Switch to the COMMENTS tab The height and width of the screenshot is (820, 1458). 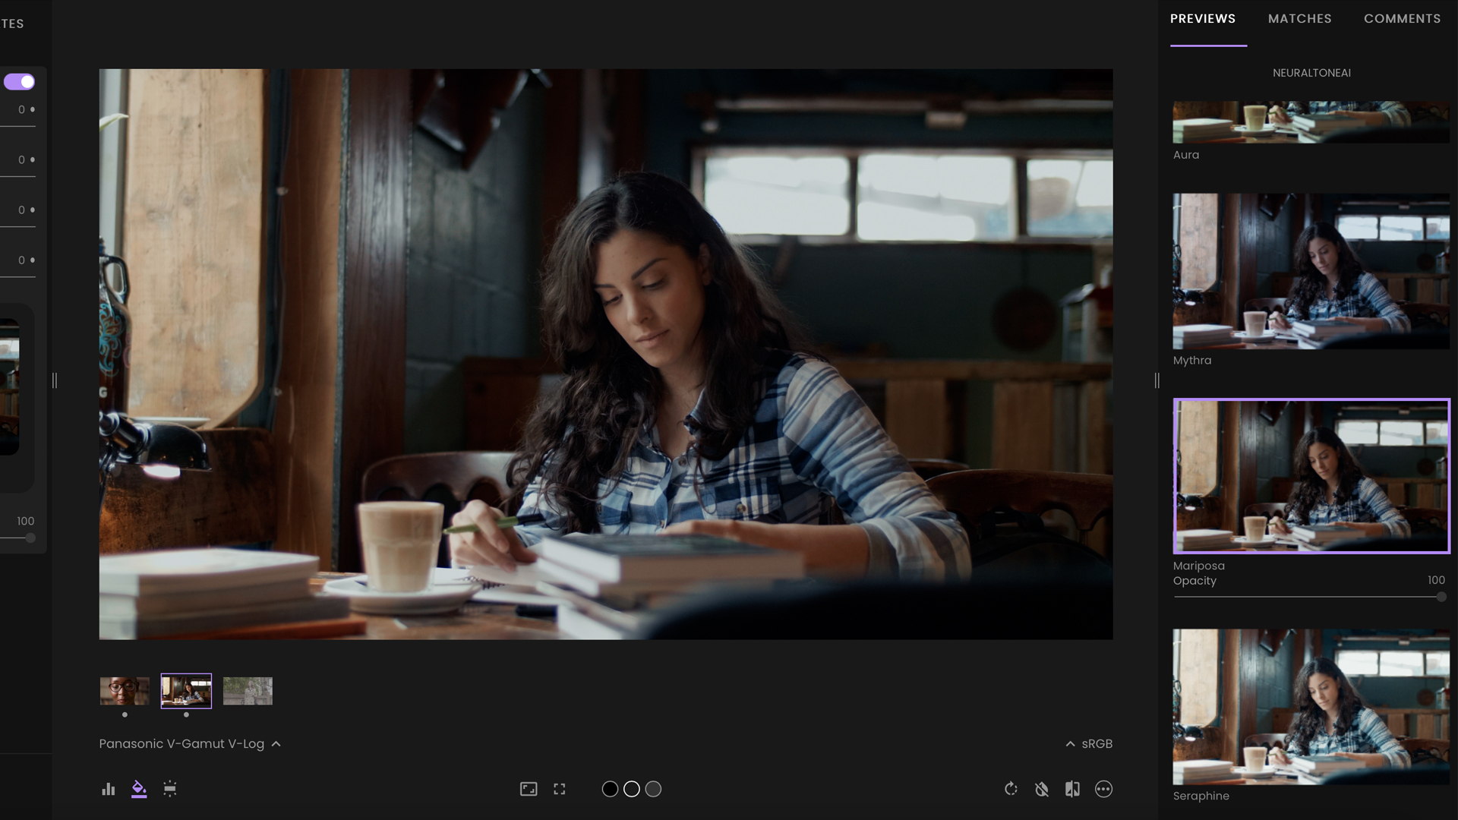tap(1402, 18)
